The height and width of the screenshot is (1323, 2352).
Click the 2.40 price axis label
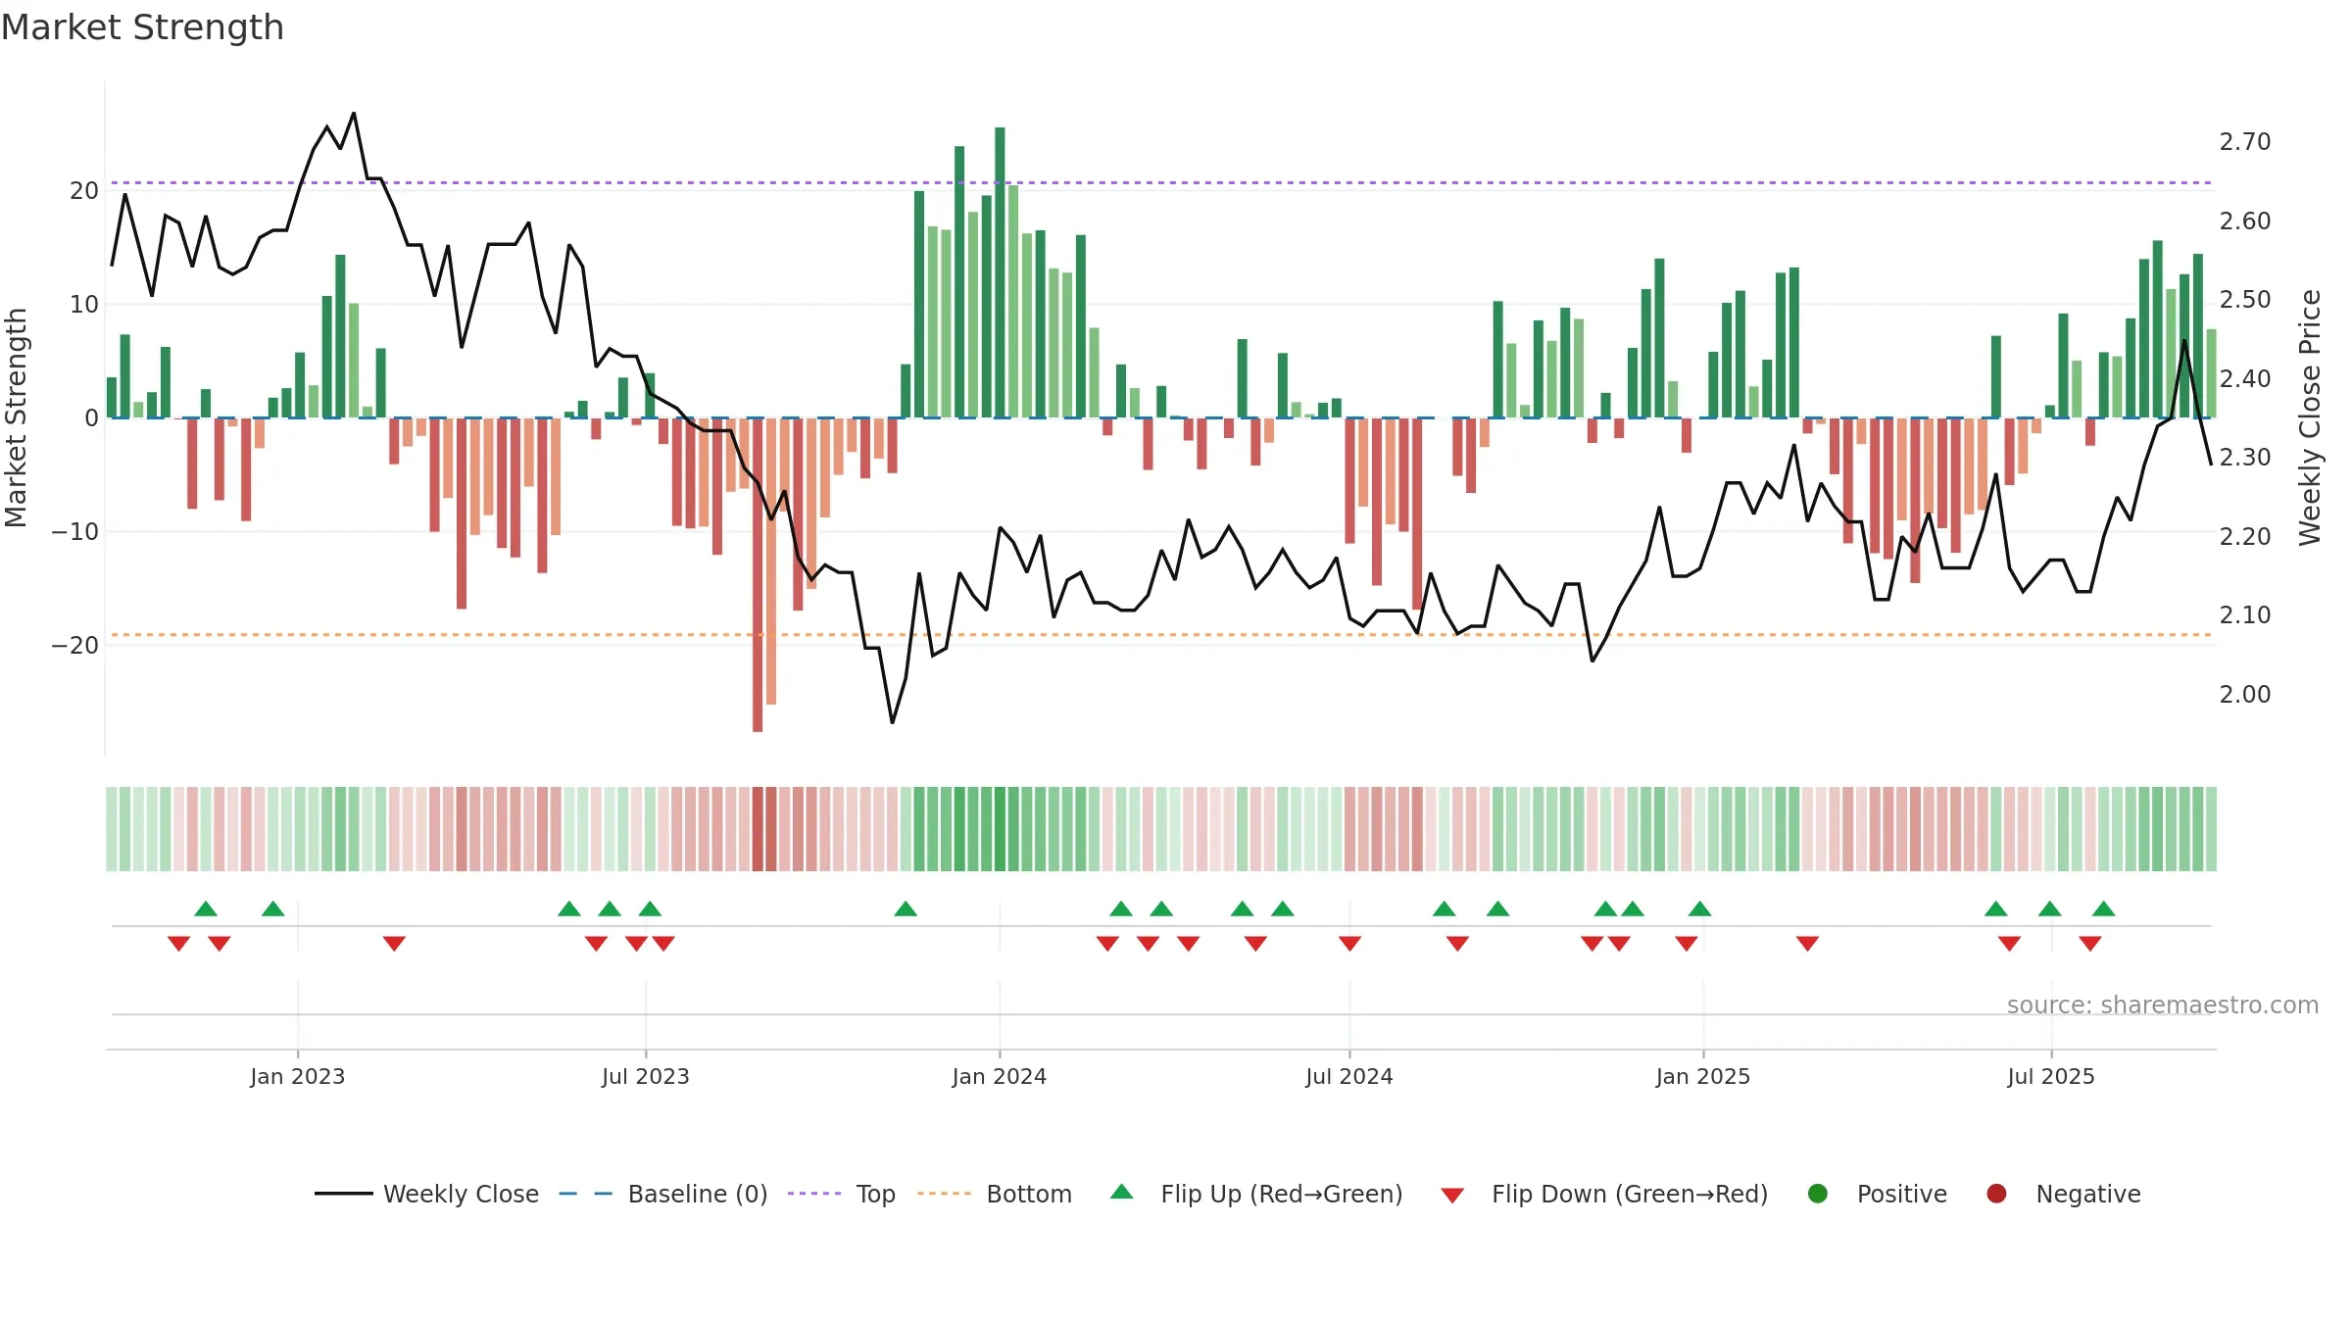[x=2245, y=379]
